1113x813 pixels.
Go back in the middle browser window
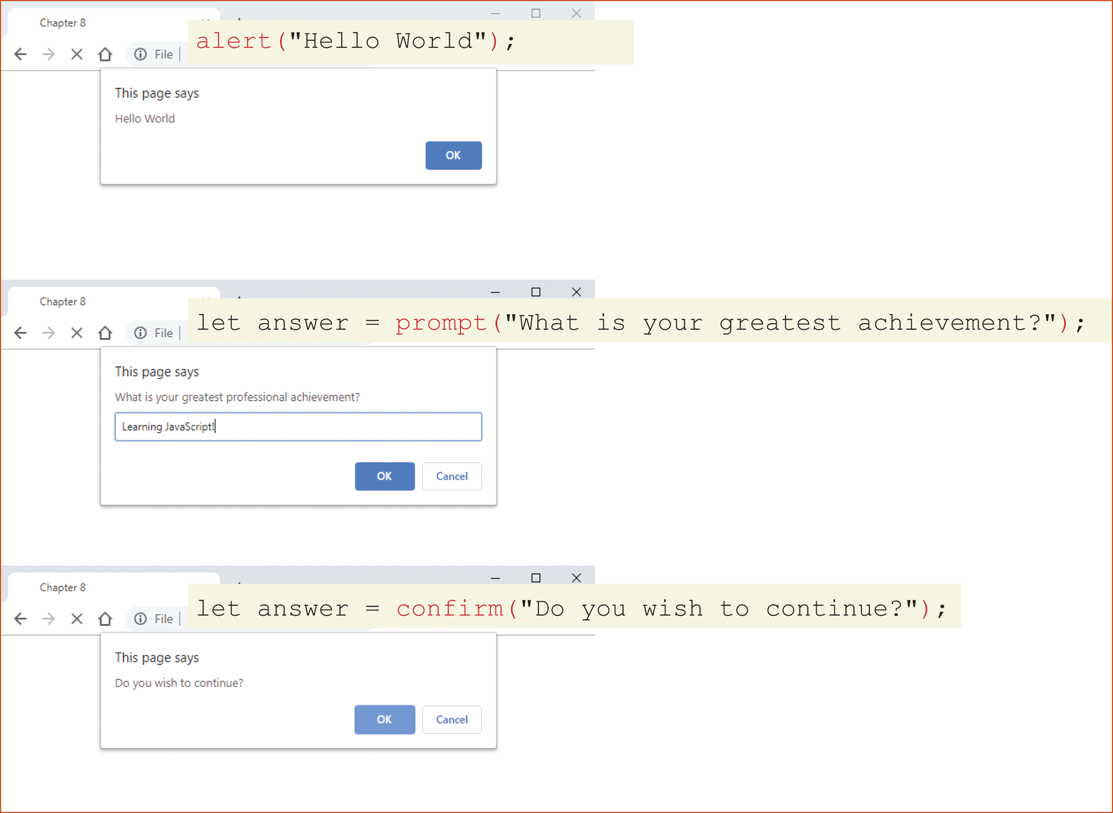(21, 333)
